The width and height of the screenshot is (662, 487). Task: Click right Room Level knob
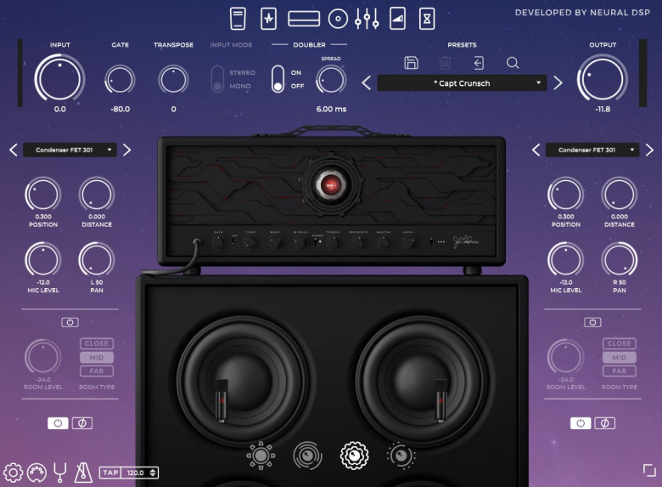[566, 357]
